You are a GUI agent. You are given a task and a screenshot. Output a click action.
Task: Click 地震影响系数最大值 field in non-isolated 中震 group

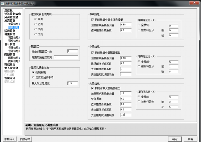point(126,25)
